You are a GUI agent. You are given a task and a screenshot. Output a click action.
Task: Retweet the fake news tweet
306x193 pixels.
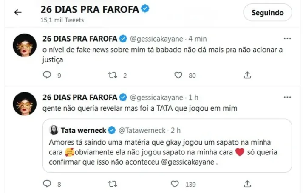coord(113,76)
